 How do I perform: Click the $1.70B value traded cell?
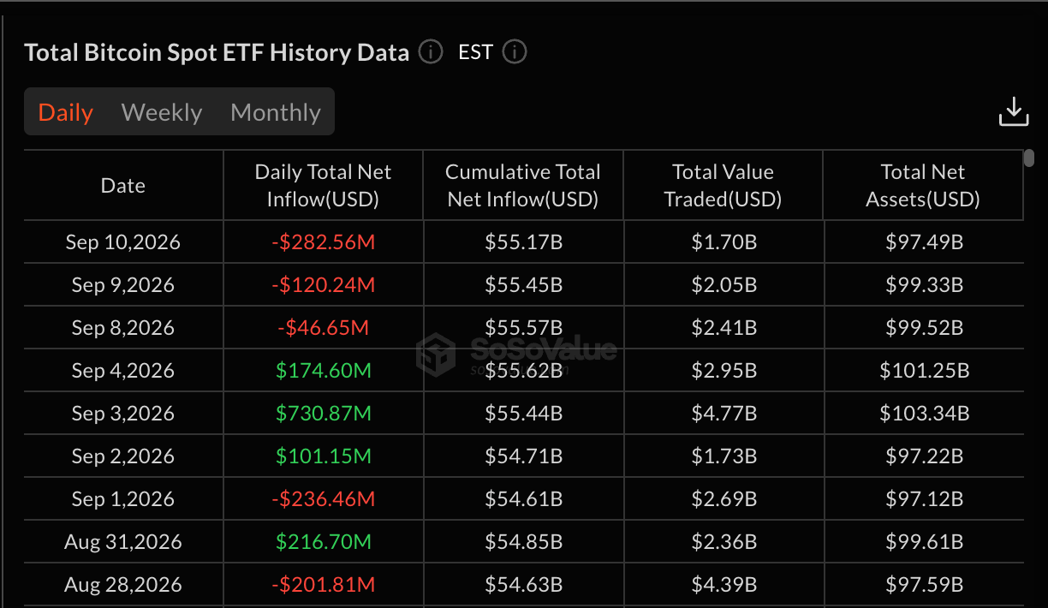723,242
